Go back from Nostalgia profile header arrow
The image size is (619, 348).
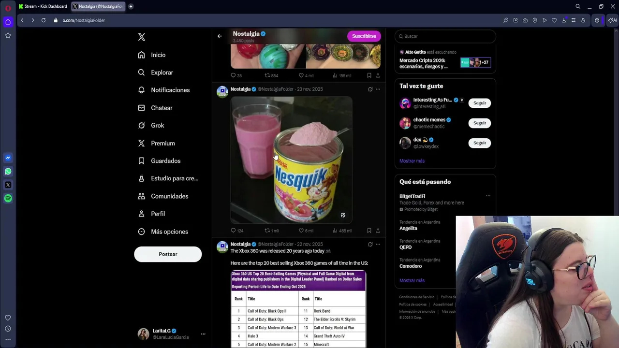point(220,36)
